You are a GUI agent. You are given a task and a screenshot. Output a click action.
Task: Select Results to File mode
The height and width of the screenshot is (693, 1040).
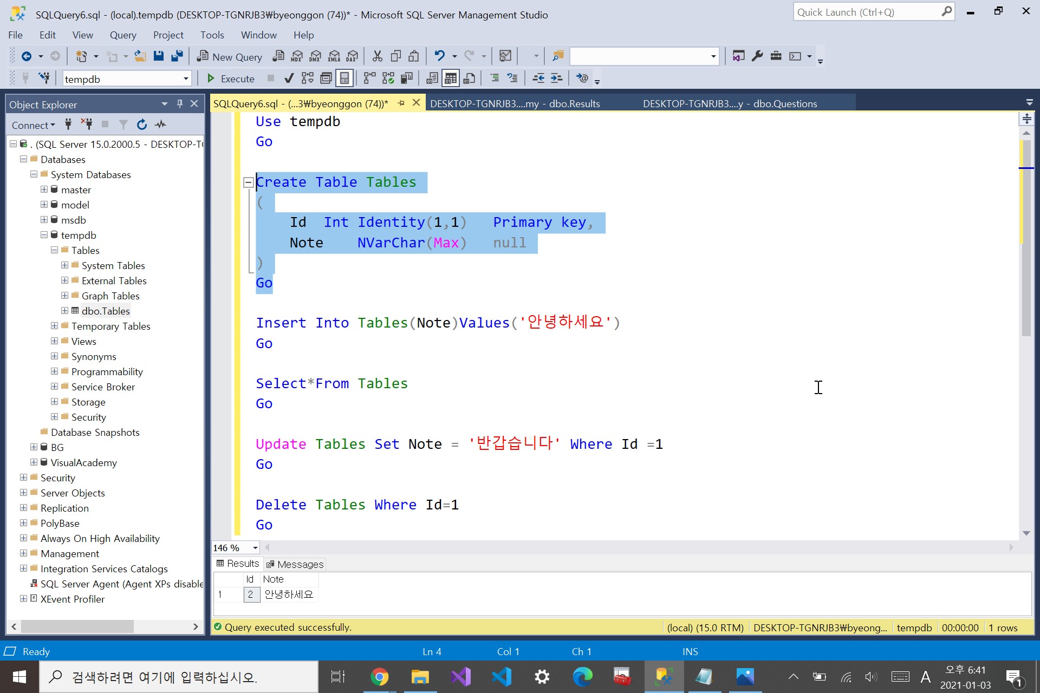469,79
